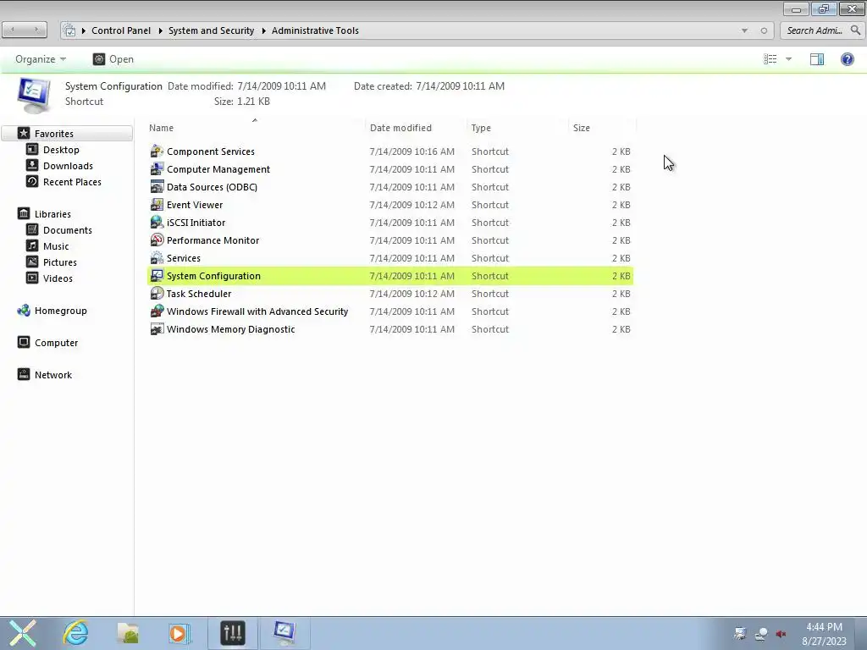Switch to System Configuration taskbar window
Image resolution: width=867 pixels, height=650 pixels.
pos(284,633)
